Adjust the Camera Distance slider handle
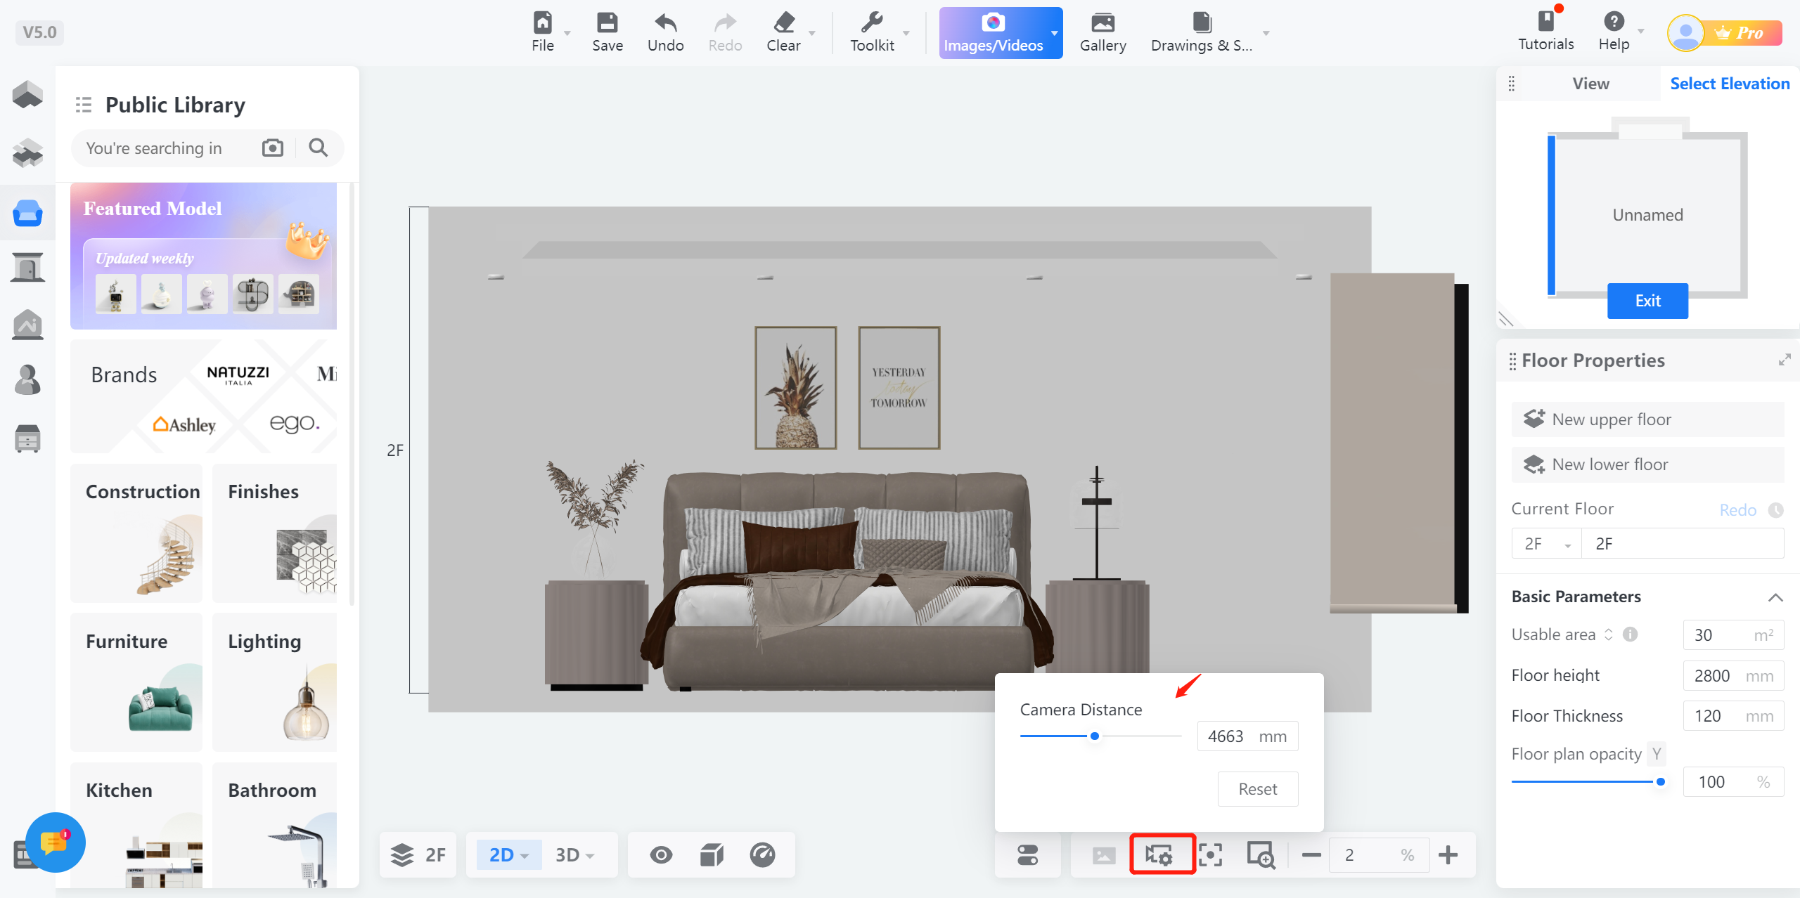The image size is (1800, 898). 1095,736
